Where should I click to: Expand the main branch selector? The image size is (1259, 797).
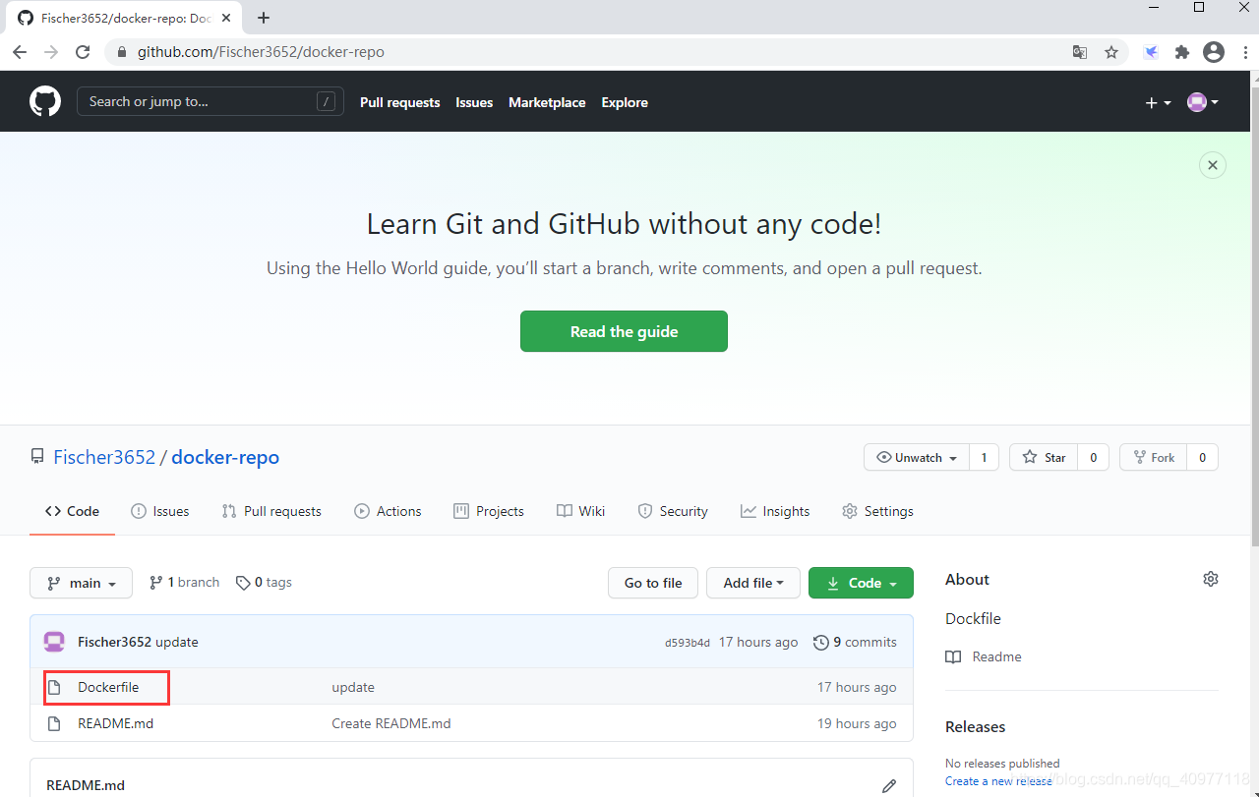point(81,583)
